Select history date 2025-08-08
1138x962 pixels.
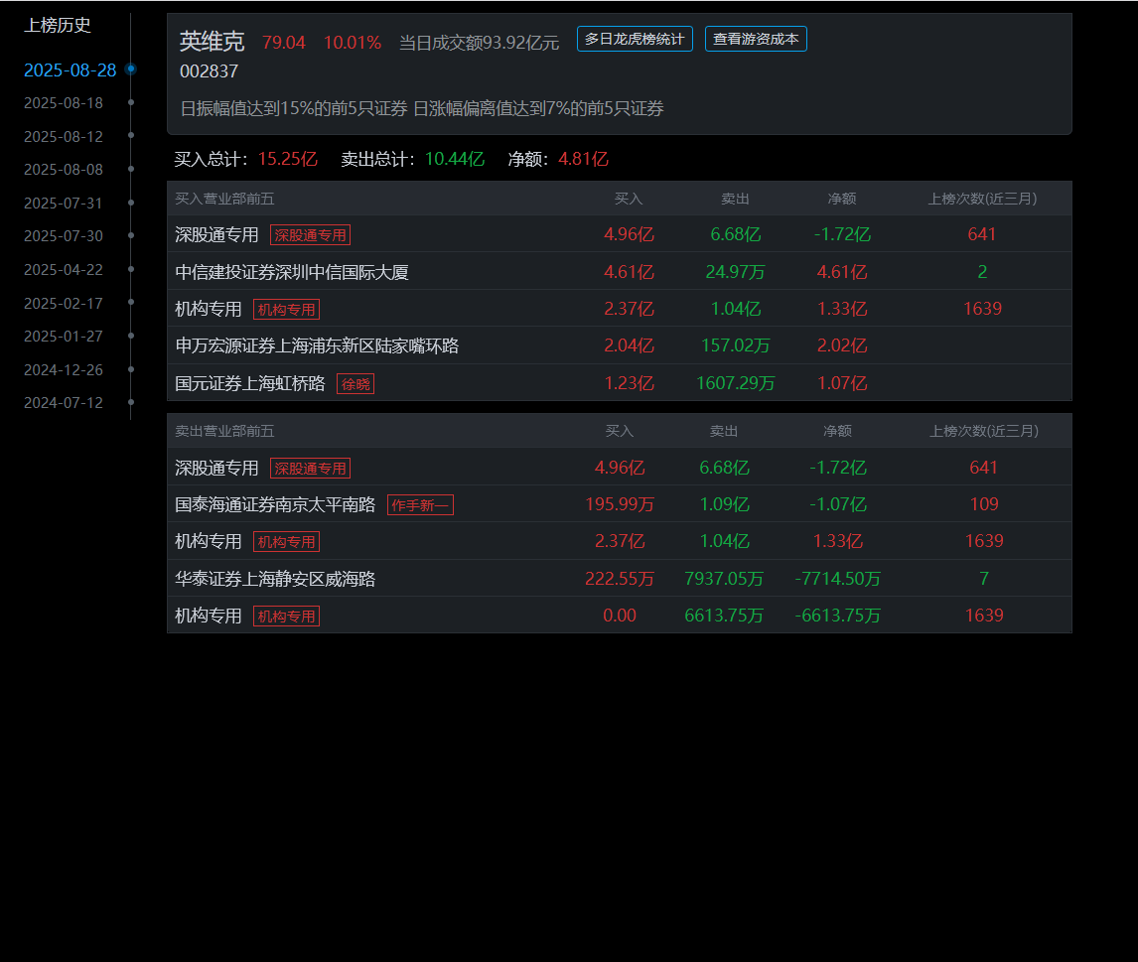(64, 169)
